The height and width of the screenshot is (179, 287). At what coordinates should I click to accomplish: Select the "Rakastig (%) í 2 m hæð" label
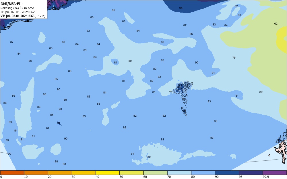17,8
